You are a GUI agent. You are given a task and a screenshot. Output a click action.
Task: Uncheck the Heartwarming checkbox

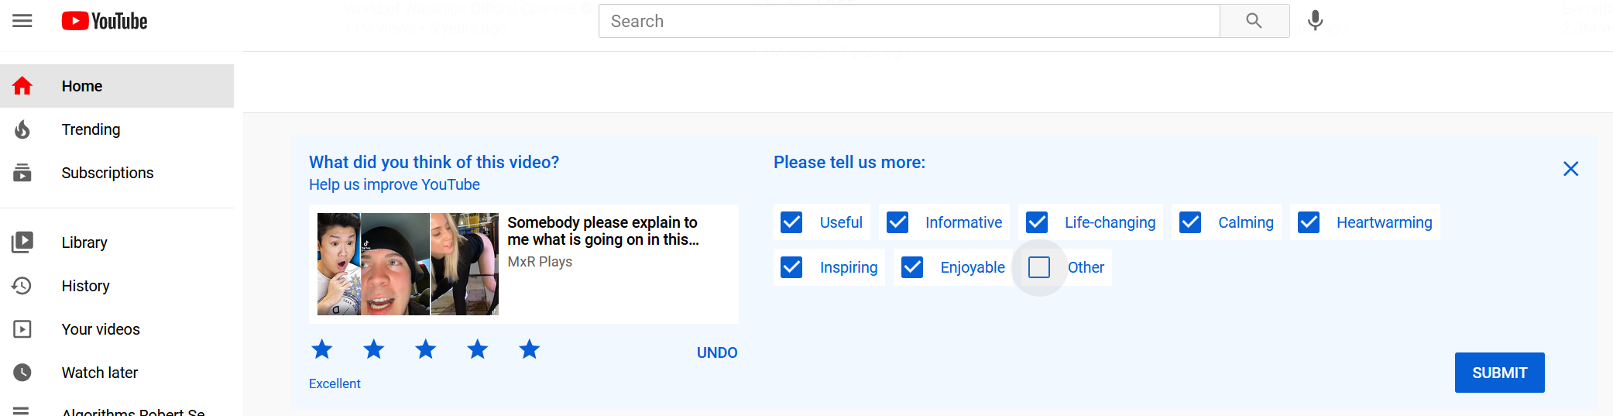tap(1309, 222)
